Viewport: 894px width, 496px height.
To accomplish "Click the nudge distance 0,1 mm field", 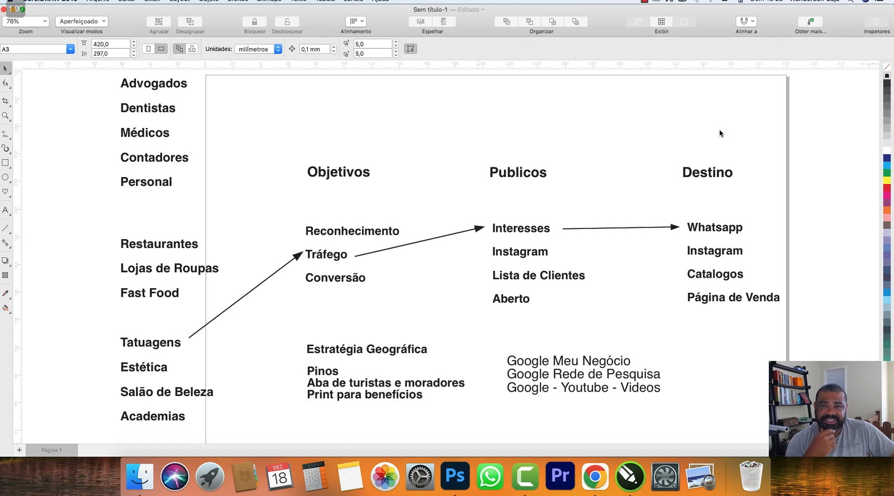I will tap(315, 49).
